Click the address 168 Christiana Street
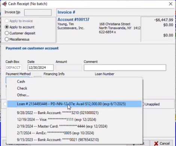Image resolution: width=176 pixels, height=146 pixels. click(115, 24)
